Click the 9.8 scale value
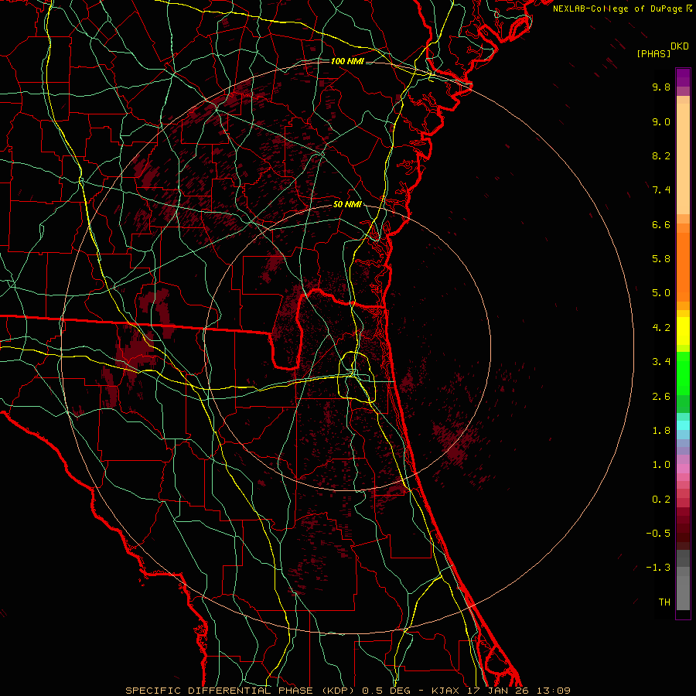Screen dimensions: 696x696 [x=661, y=87]
